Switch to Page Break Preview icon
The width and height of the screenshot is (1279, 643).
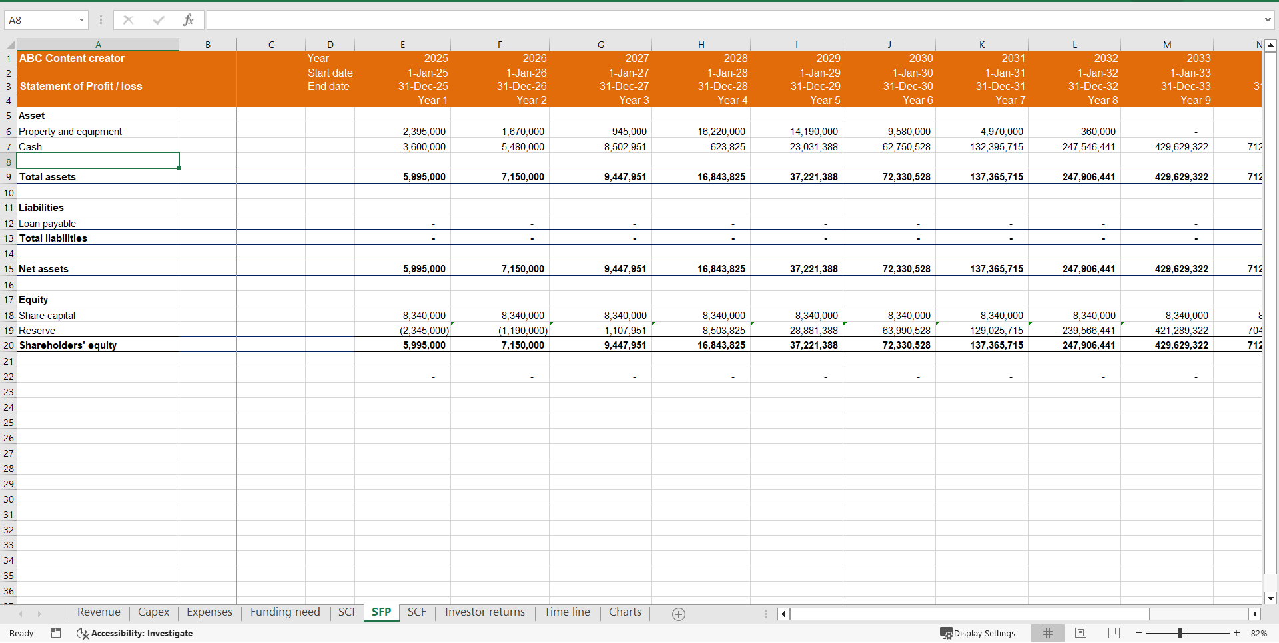[1114, 633]
